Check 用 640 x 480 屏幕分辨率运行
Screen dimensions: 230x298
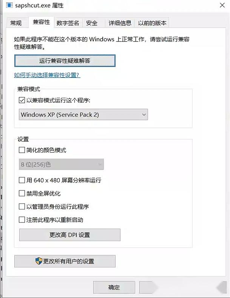pyautogui.click(x=22, y=181)
